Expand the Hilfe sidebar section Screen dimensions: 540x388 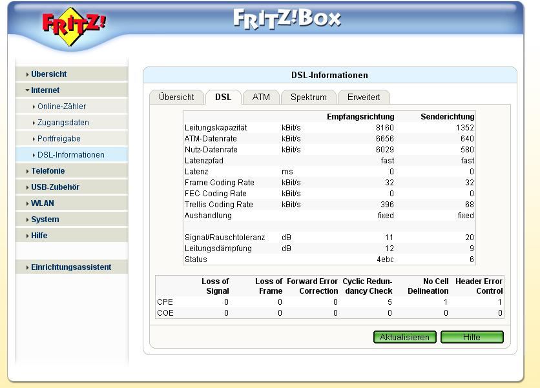[x=72, y=236]
